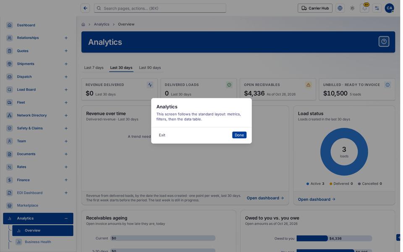The height and width of the screenshot is (252, 403).
Task: Expand the Shipments section
Action: click(x=66, y=64)
